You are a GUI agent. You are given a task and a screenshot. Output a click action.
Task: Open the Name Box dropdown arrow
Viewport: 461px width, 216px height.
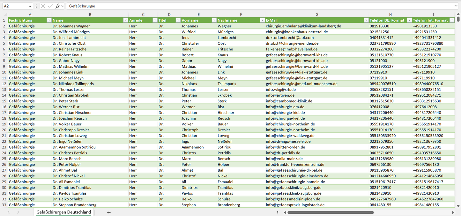tap(30, 6)
